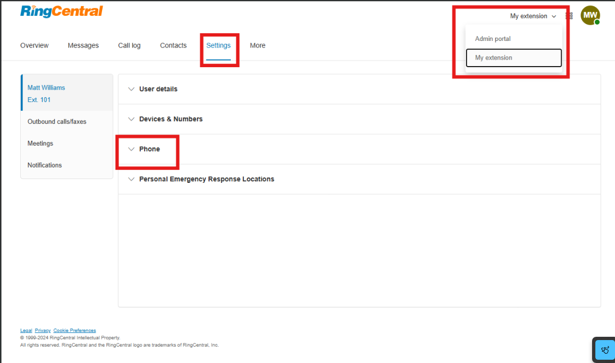Open Outbound calls/faxes settings
Screen dimensions: 615x363
67,122
